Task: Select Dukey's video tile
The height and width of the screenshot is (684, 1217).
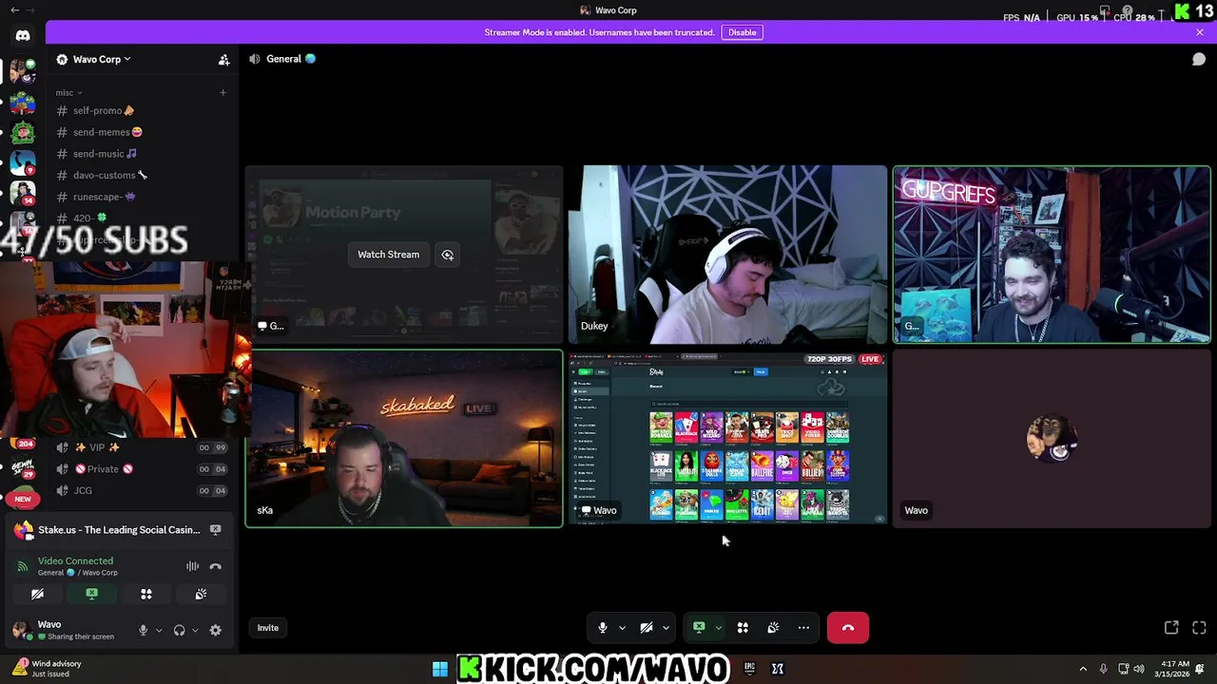Action: [727, 254]
